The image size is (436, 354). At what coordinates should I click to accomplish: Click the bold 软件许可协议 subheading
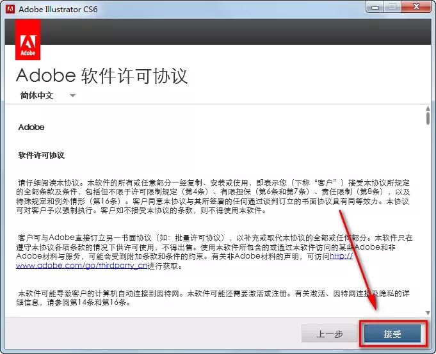(x=42, y=156)
